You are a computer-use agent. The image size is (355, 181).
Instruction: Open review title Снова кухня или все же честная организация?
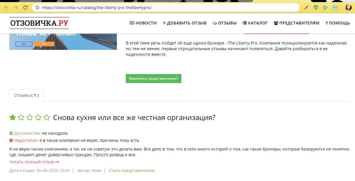(134, 118)
